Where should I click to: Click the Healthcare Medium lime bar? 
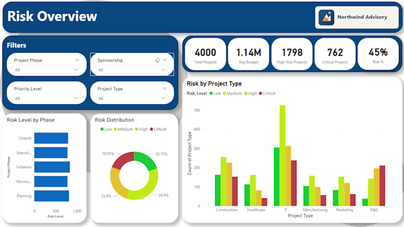point(252,190)
